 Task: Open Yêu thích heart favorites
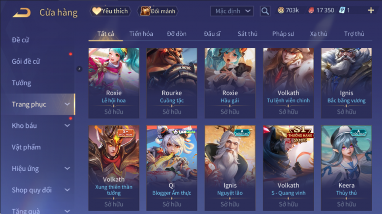click(110, 11)
